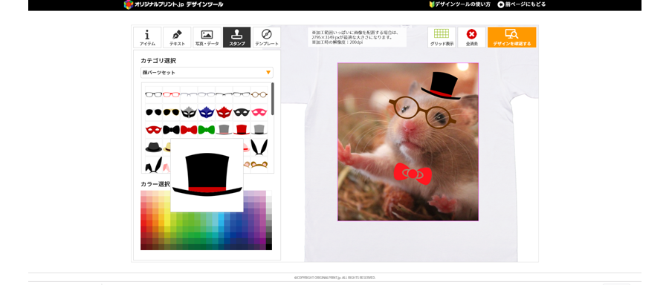Open the テンプレート tab
This screenshot has width=669, height=285.
(267, 38)
